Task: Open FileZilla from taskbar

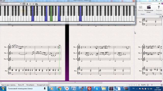Action: pos(89,89)
